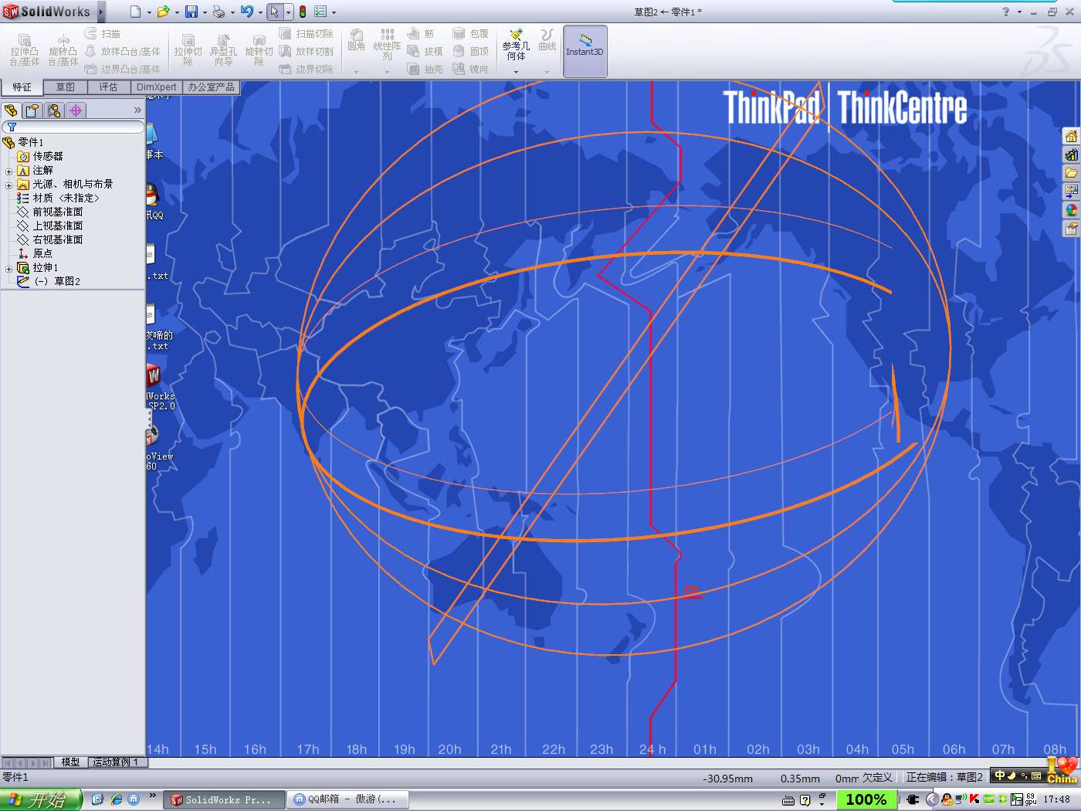1081x811 pixels.
Task: Create a new document with the New icon
Action: (135, 12)
